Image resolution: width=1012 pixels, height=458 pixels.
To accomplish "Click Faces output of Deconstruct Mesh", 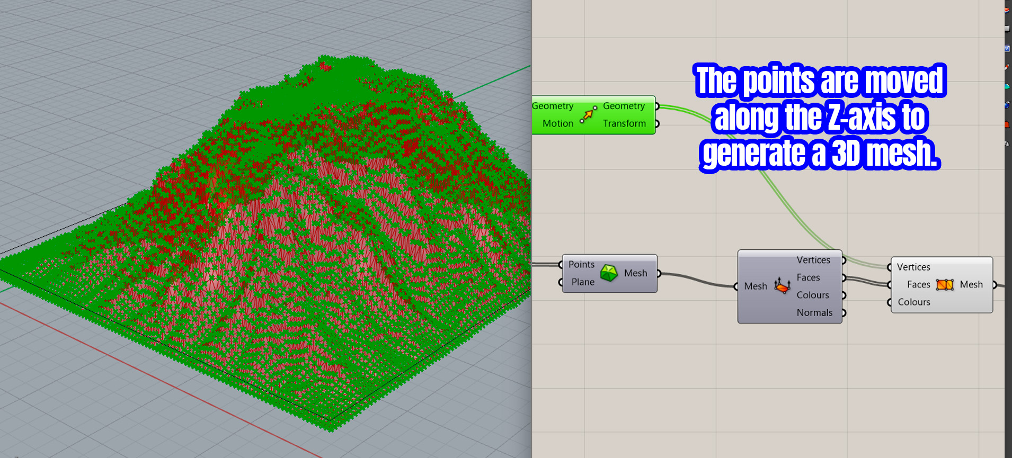I will pos(808,277).
